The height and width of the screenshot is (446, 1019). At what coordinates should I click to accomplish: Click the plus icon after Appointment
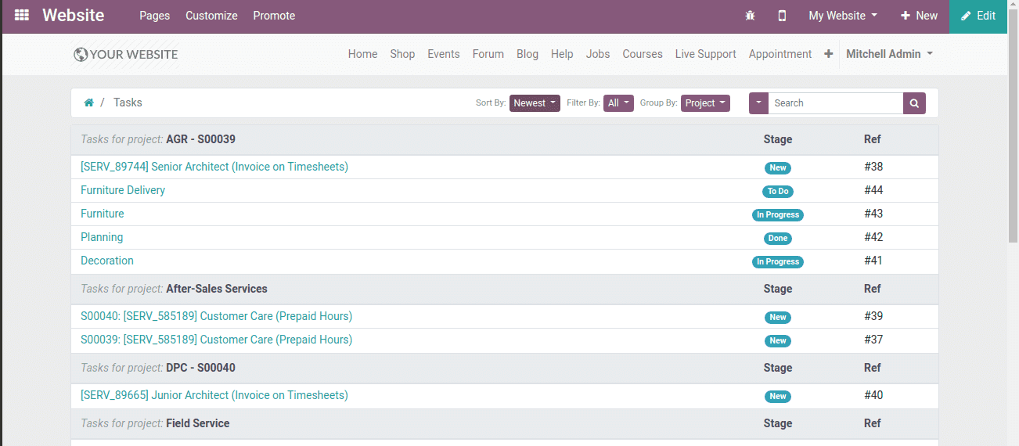829,54
